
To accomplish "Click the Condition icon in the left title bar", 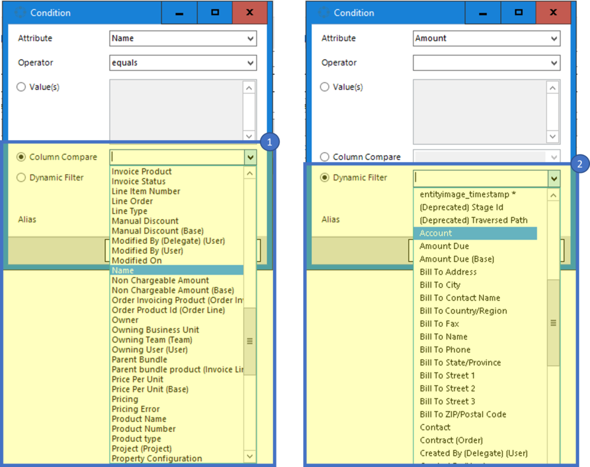I will pyautogui.click(x=21, y=12).
